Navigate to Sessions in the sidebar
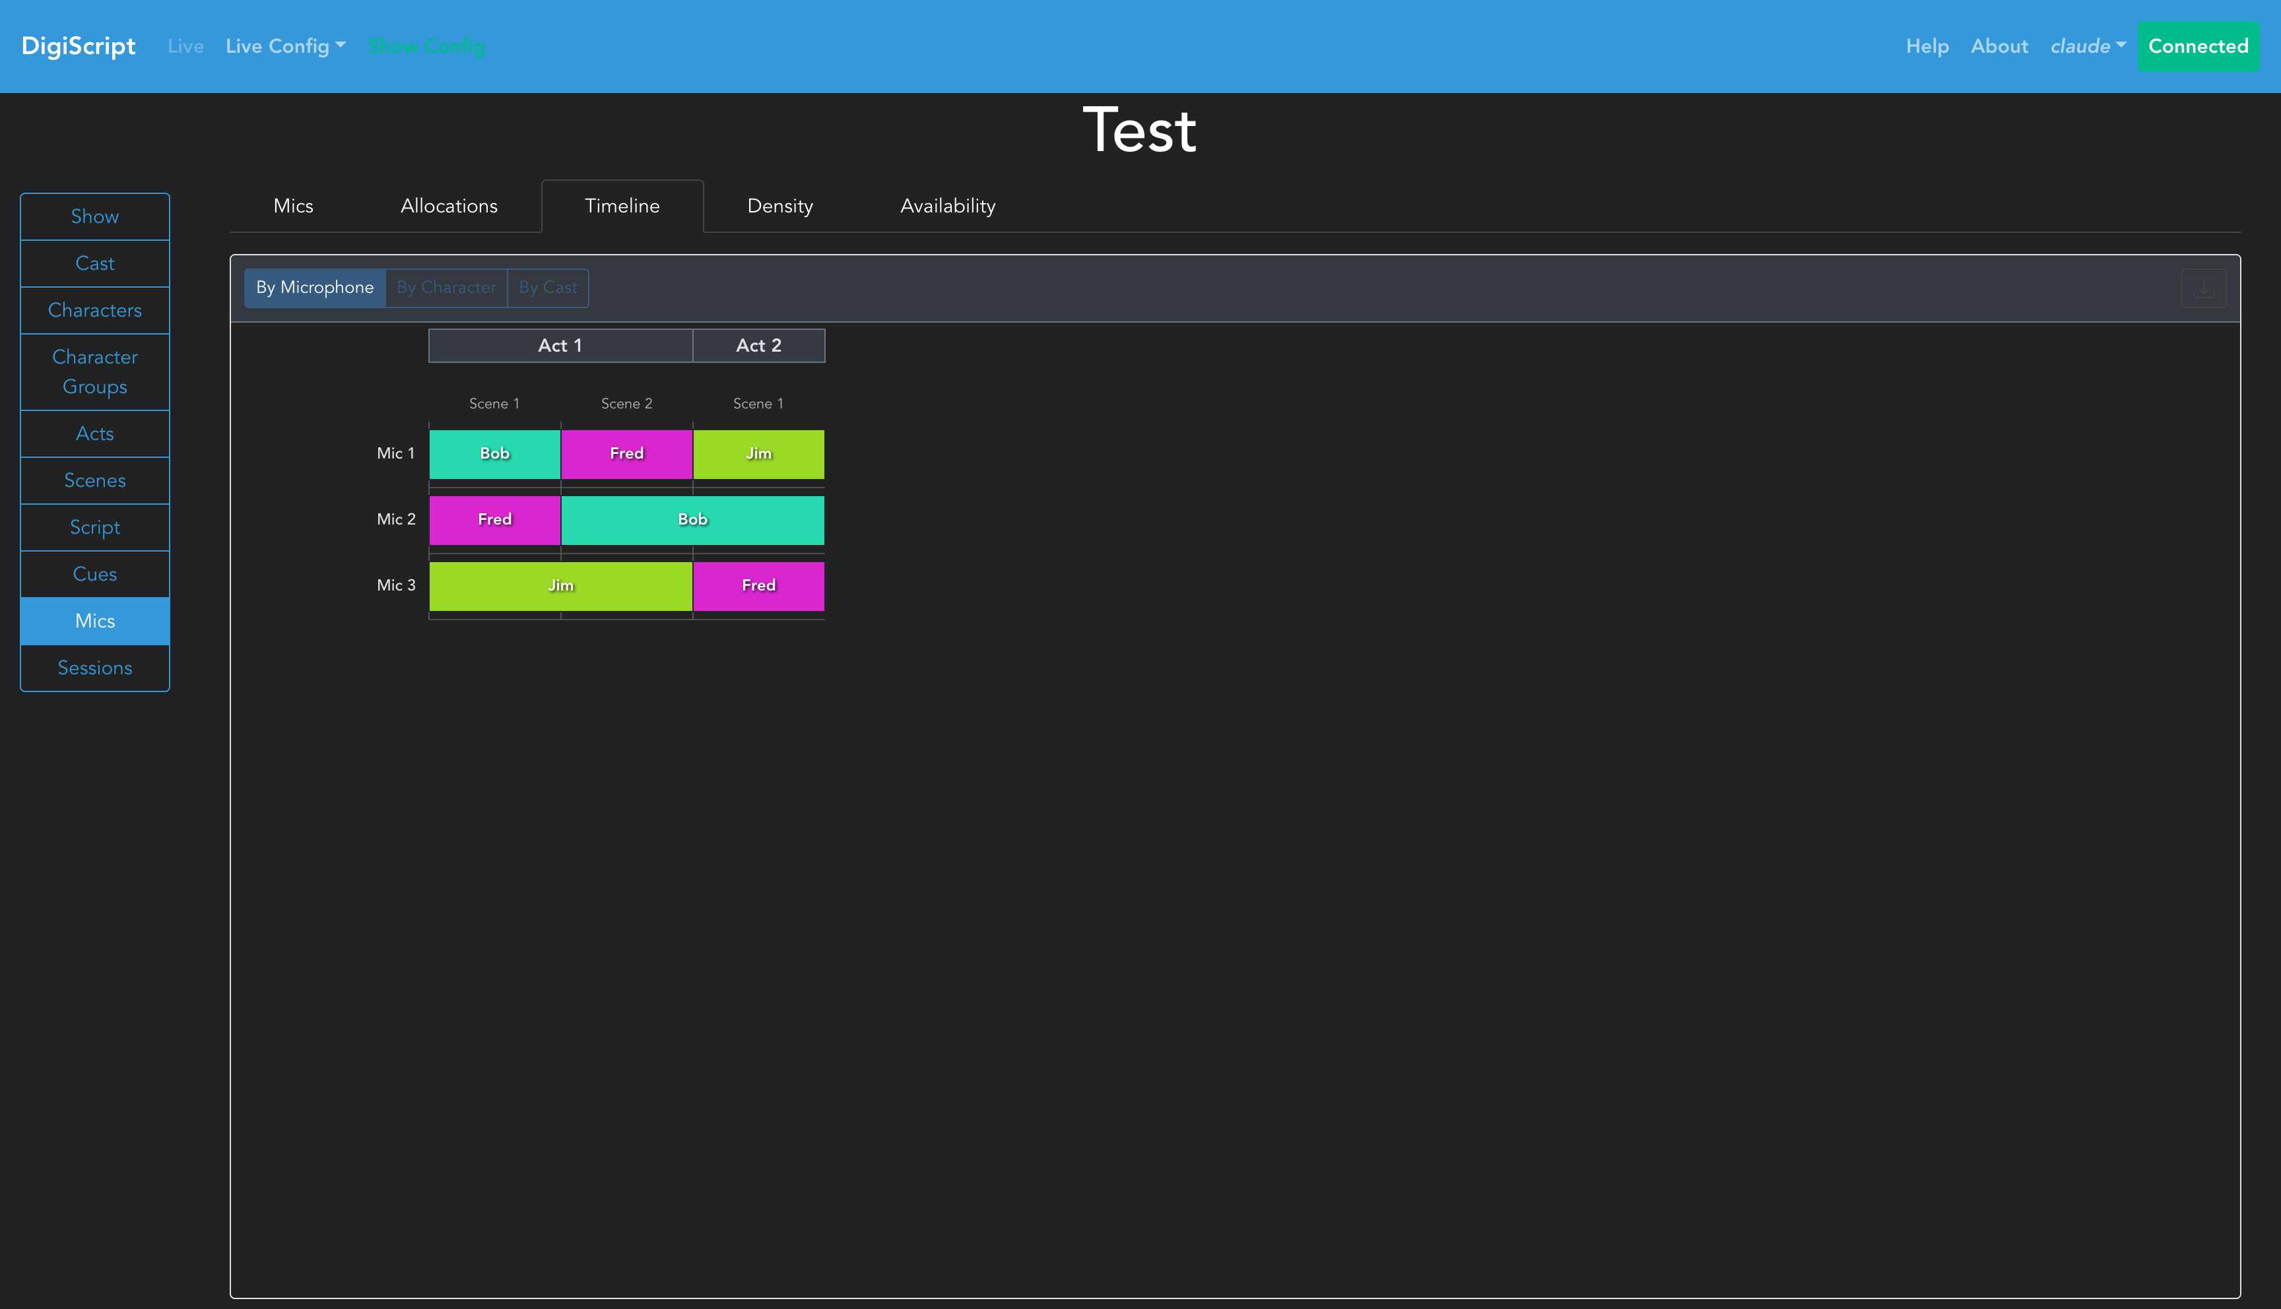 pyautogui.click(x=94, y=668)
